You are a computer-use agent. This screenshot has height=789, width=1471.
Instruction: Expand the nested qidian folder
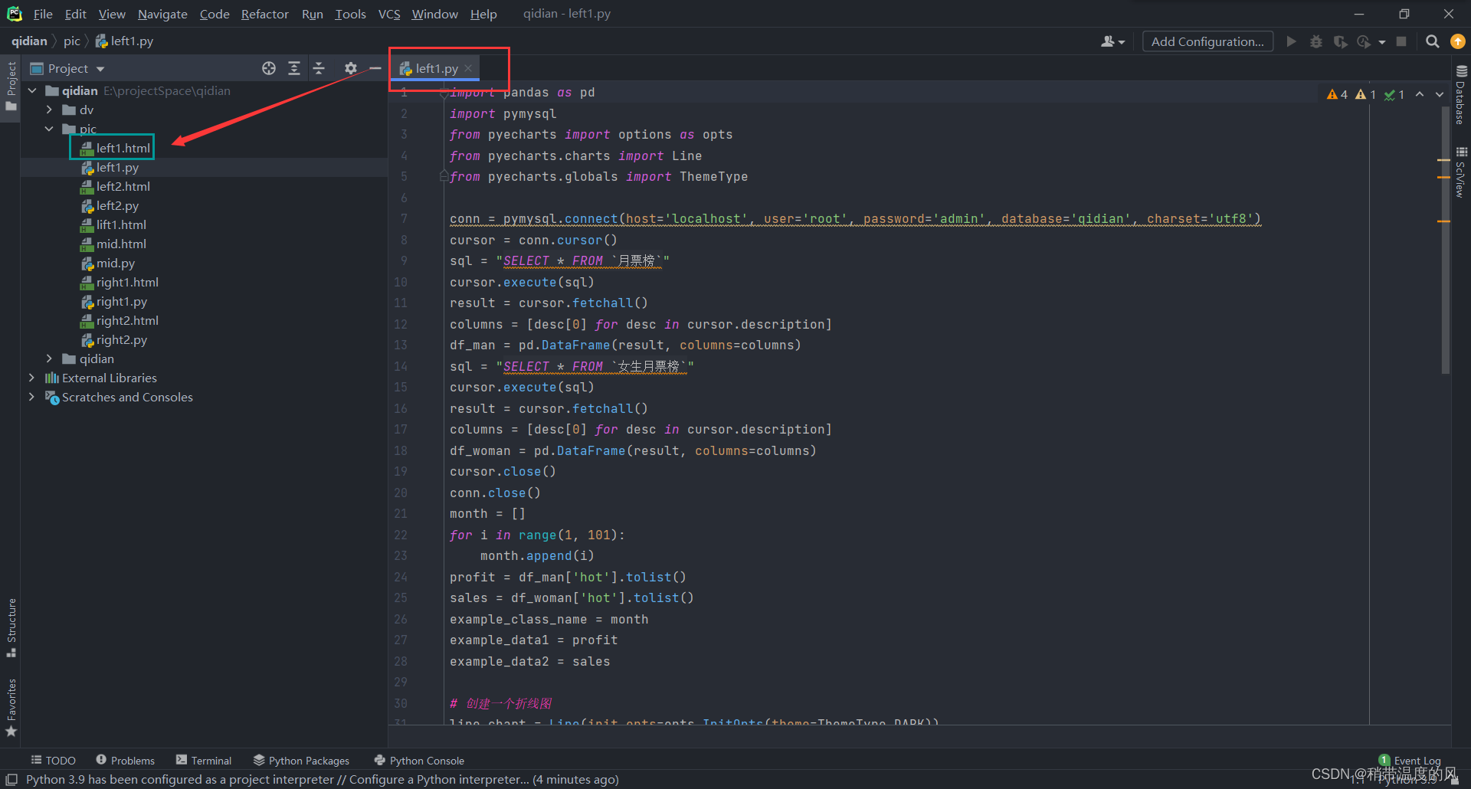(49, 358)
